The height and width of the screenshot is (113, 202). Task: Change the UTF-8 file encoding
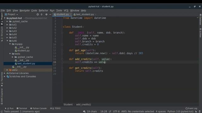click(x=116, y=111)
